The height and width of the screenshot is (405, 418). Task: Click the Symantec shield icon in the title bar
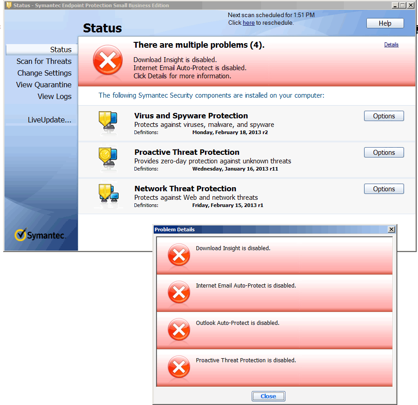(x=9, y=5)
